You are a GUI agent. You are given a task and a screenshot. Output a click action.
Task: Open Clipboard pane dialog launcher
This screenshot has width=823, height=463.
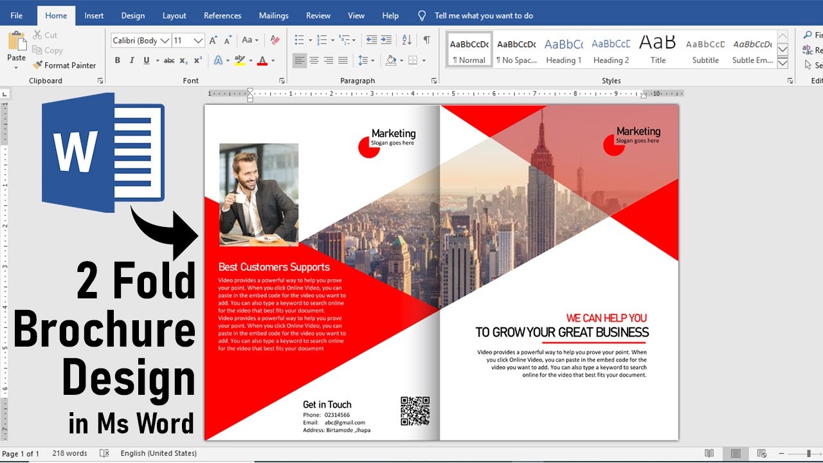[x=100, y=81]
